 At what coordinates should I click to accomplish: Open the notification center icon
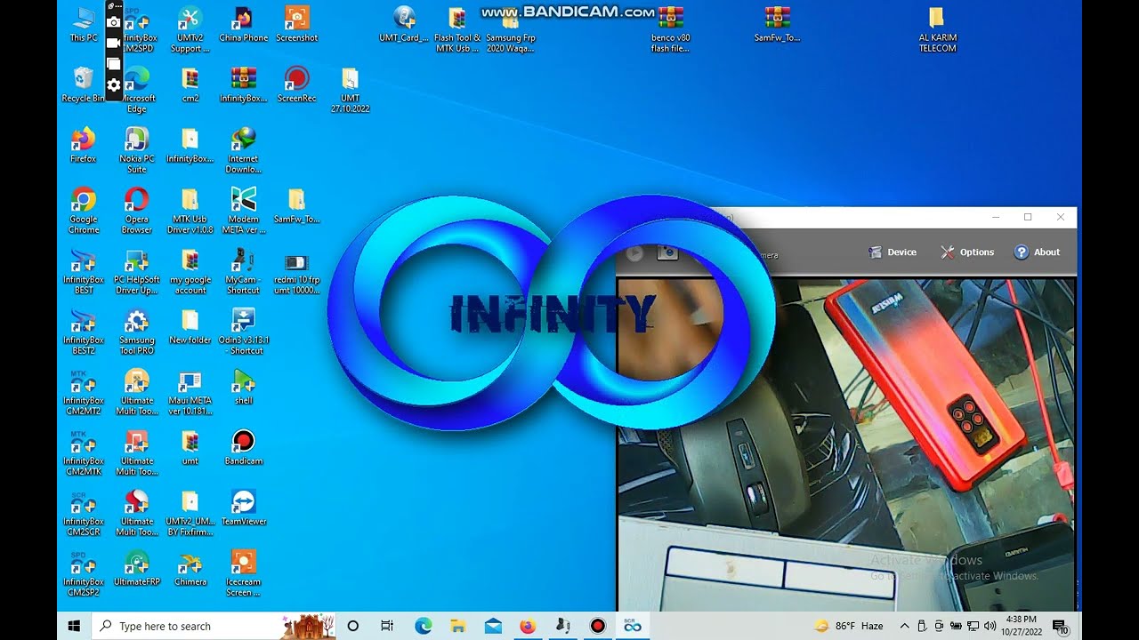(x=1060, y=626)
